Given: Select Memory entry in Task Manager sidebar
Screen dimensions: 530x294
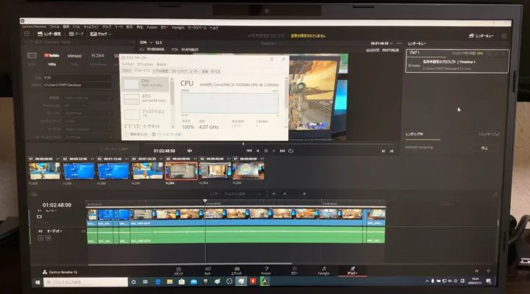Looking at the screenshot, I should coord(146,98).
